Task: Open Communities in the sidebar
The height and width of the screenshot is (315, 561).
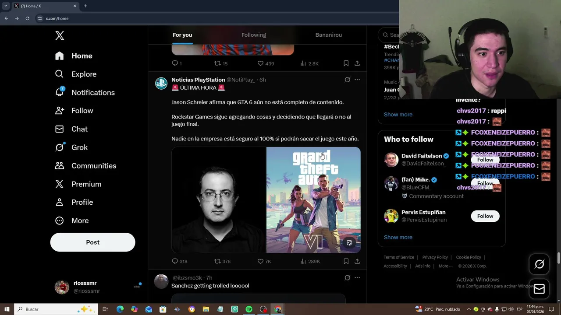Action: pyautogui.click(x=85, y=166)
